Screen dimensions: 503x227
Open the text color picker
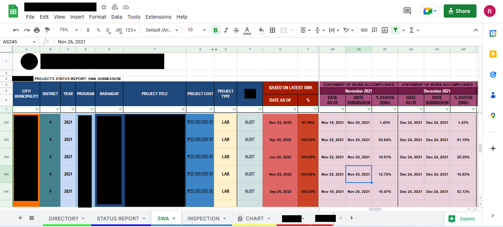247,30
